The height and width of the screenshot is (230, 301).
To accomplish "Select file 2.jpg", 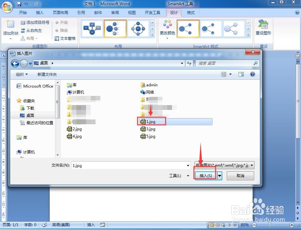I will [x=74, y=129].
